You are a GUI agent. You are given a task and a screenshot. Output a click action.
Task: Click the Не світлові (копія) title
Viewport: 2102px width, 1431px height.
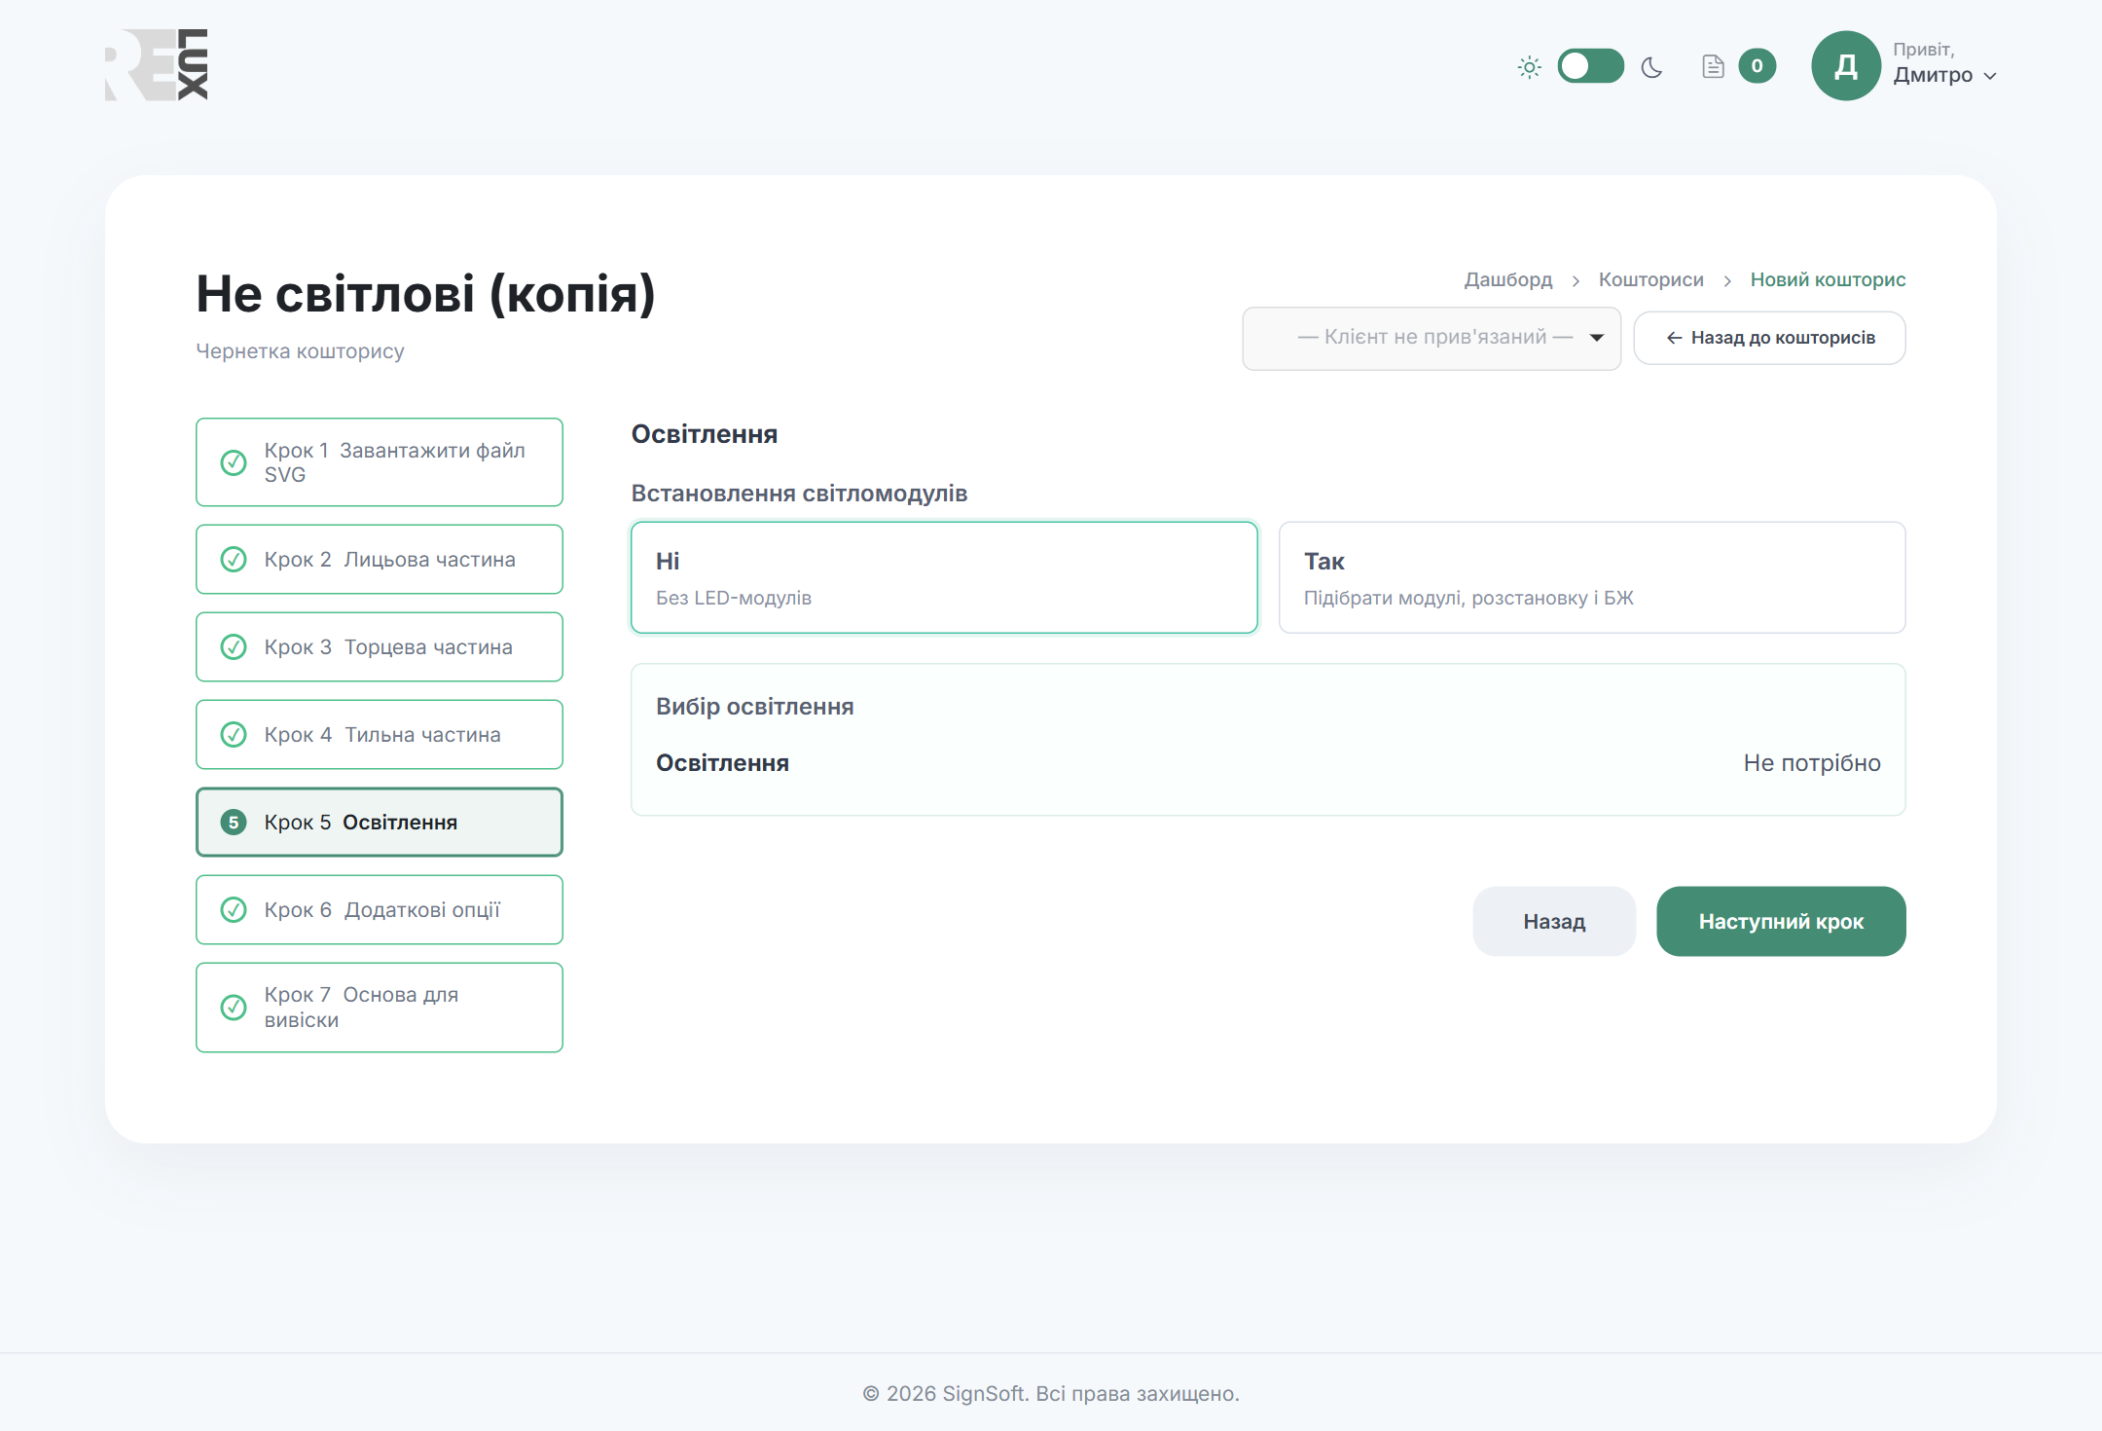point(426,294)
